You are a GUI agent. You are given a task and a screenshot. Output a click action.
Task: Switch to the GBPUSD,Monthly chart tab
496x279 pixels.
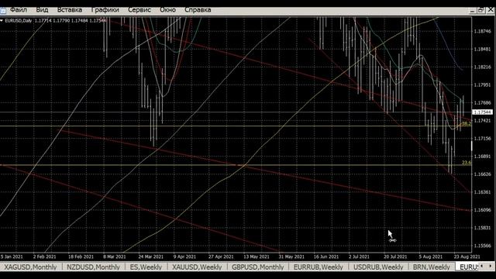(x=258, y=267)
